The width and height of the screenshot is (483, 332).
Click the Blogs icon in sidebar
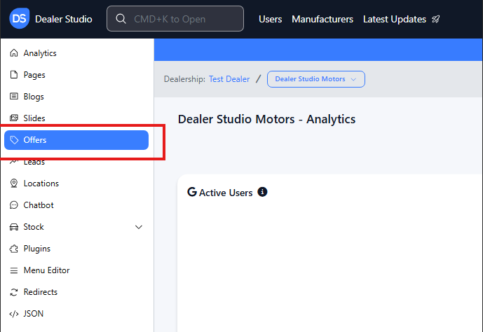[13, 97]
